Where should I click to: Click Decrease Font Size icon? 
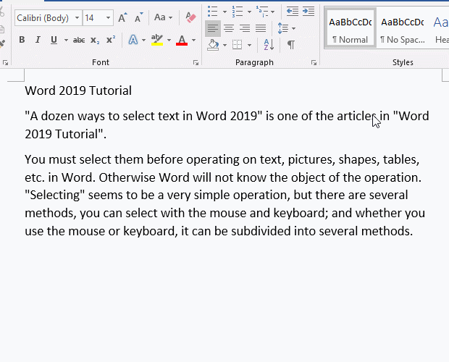[x=138, y=18]
